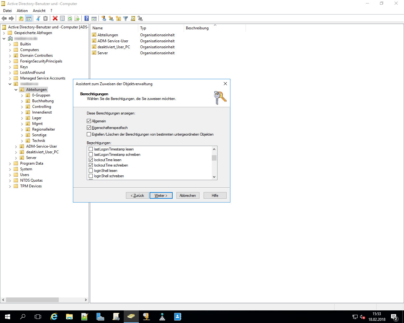Uncheck the Allgemein checkbox
404x323 pixels.
point(89,121)
